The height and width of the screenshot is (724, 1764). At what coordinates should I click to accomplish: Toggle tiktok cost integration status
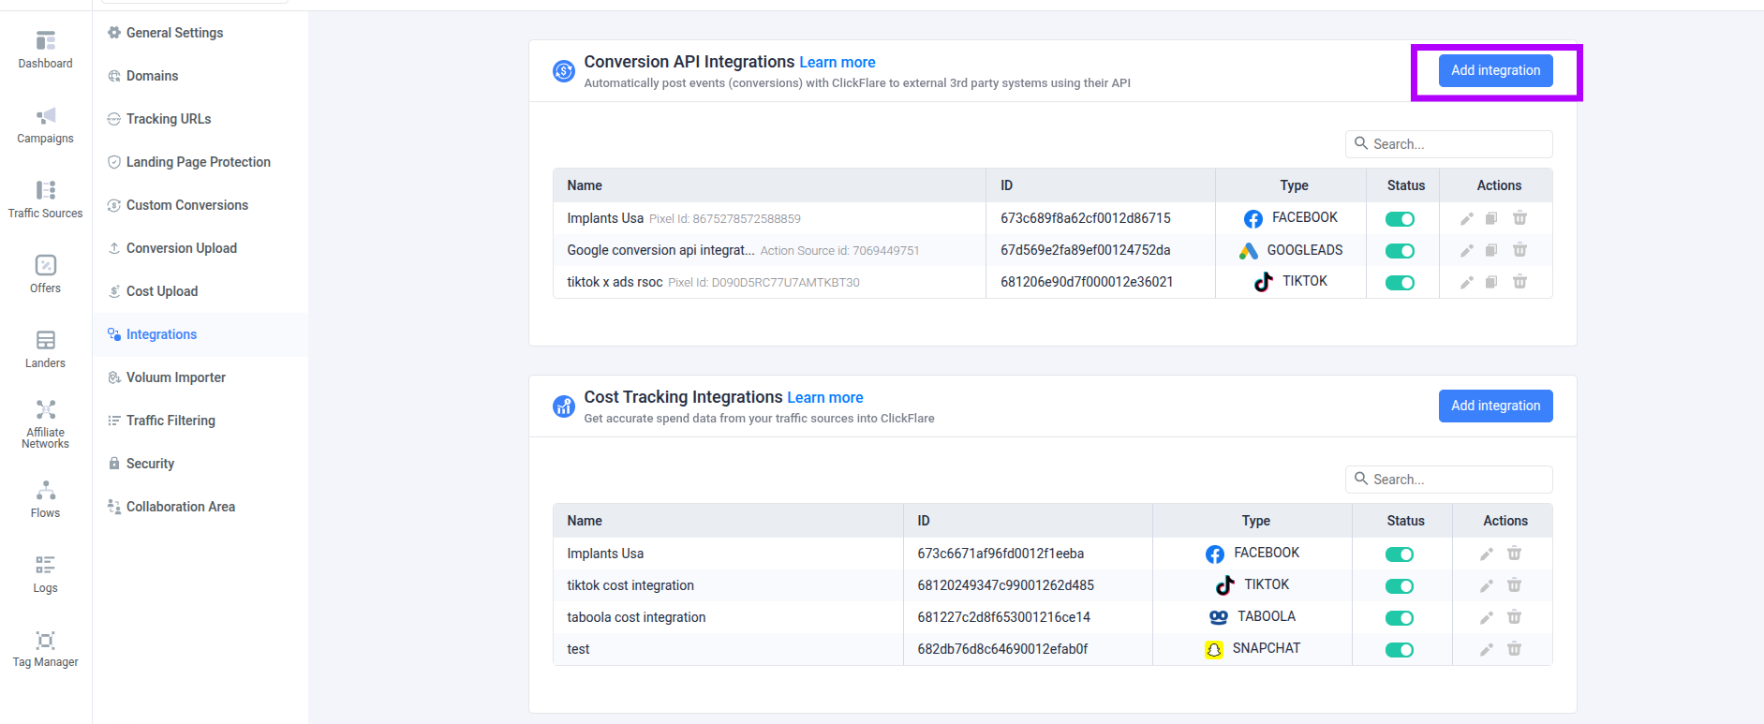1400,586
